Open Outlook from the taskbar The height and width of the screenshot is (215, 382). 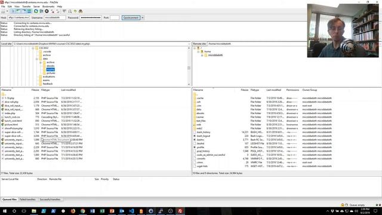pos(122,211)
